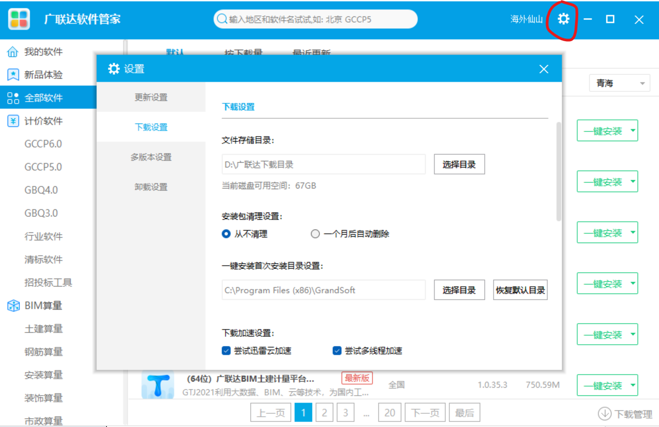659x427 pixels.
Task: Expand arrow on the first 一键安装 button
Action: click(633, 131)
